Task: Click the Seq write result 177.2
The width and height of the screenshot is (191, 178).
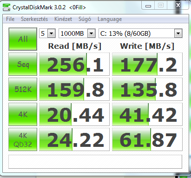Action: [x=147, y=64]
